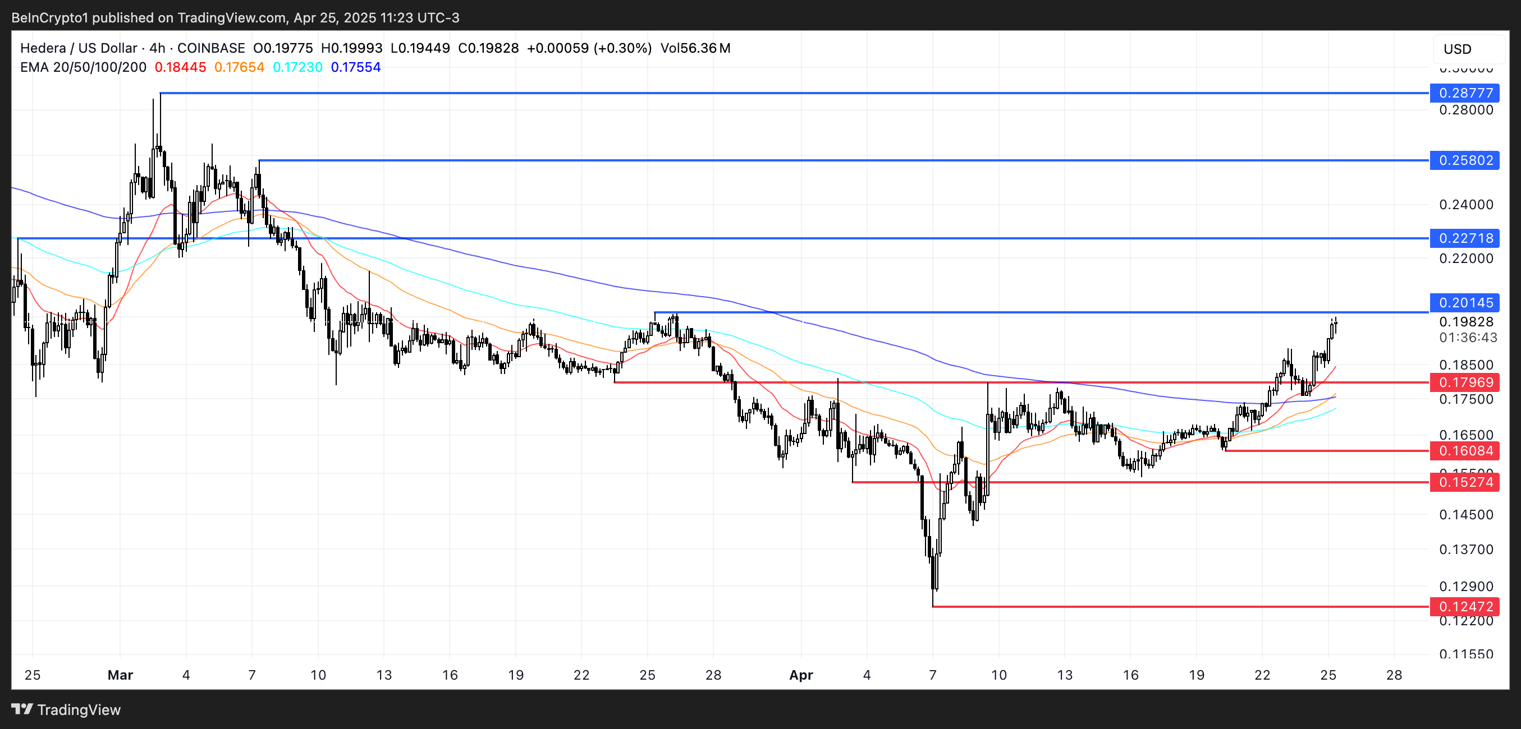Select the 0.22718 resistance level tag
The image size is (1521, 729).
1465,238
